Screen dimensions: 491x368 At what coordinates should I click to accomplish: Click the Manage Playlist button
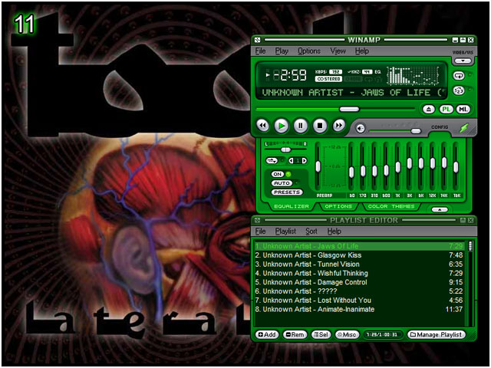436,334
